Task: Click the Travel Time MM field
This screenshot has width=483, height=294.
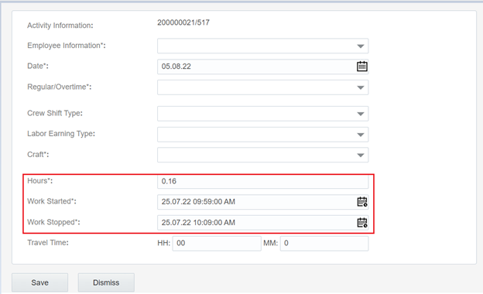Action: [324, 243]
